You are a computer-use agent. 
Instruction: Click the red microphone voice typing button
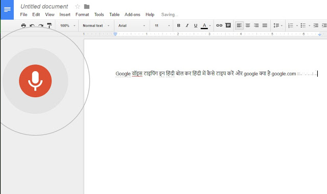pos(35,81)
